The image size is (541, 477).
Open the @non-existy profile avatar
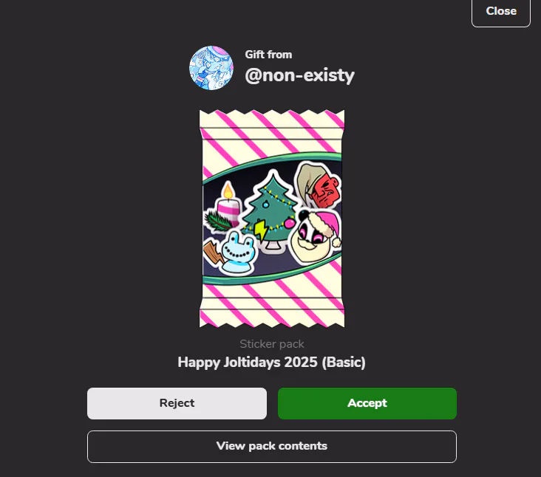pos(211,68)
